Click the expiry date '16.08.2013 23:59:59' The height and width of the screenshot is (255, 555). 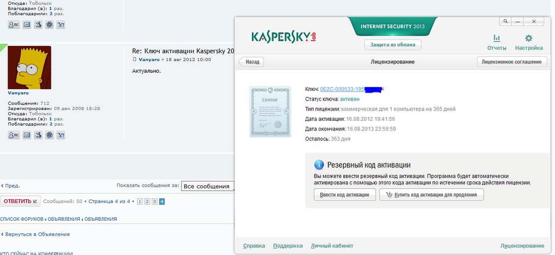[x=371, y=129]
